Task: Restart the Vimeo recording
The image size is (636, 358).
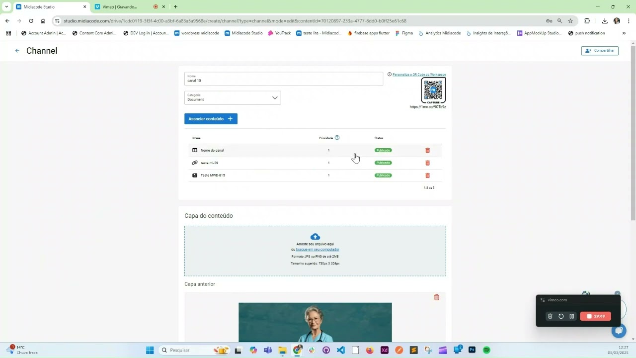Action: click(561, 316)
